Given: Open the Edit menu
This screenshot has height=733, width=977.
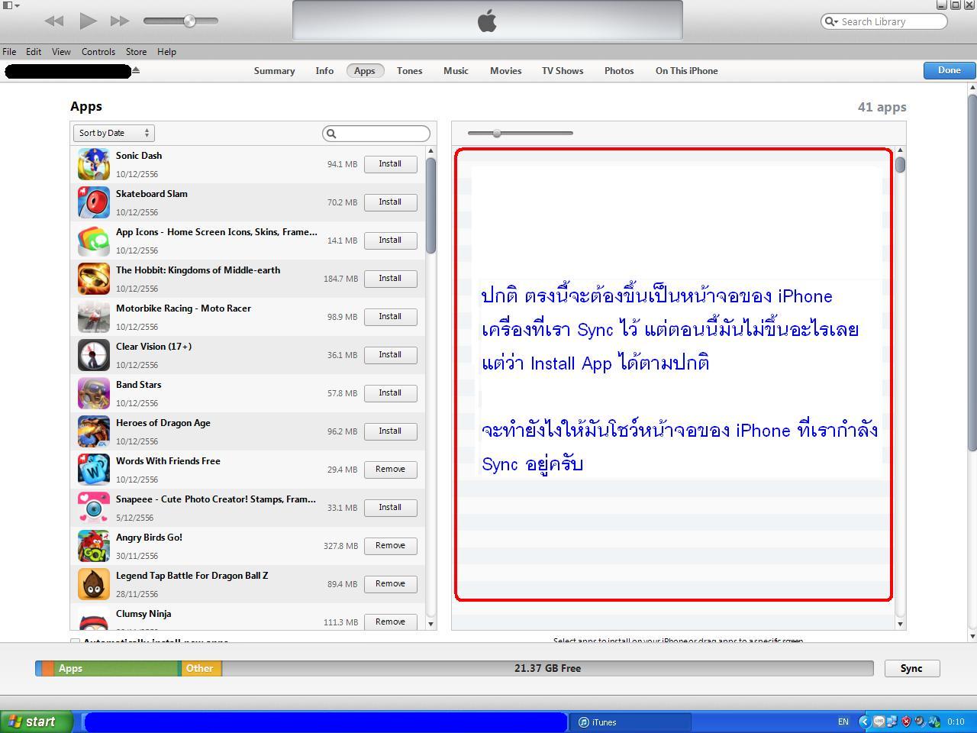Looking at the screenshot, I should (34, 52).
